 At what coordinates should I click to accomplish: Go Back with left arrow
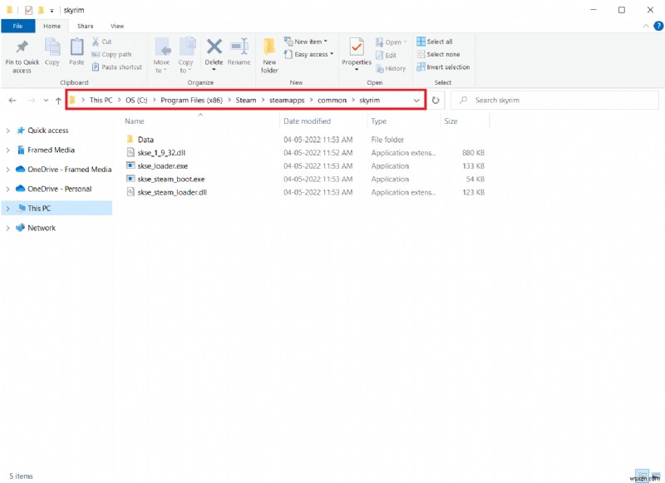[12, 101]
